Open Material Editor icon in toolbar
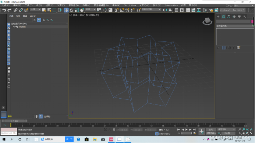The height and width of the screenshot is (143, 255). (205, 10)
